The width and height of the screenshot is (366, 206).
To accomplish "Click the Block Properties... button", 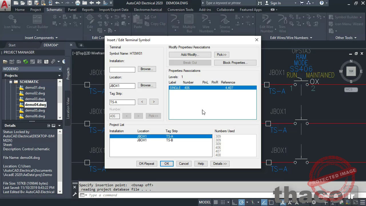I will [x=235, y=63].
